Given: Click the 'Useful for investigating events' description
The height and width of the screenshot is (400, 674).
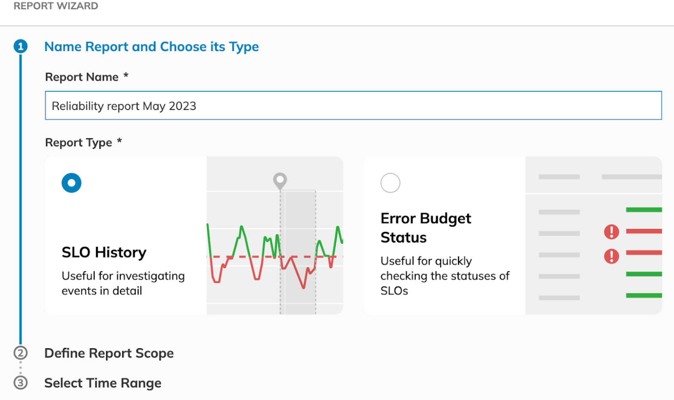Looking at the screenshot, I should click(x=123, y=283).
